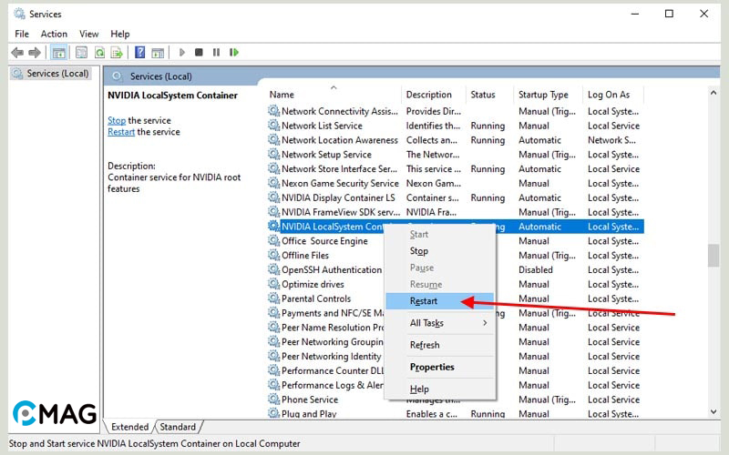
Task: Toggle the action pane toolbar icon
Action: tap(158, 53)
